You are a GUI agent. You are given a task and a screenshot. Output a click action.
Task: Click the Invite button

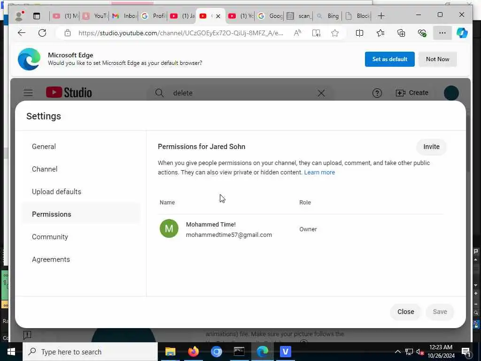click(431, 147)
